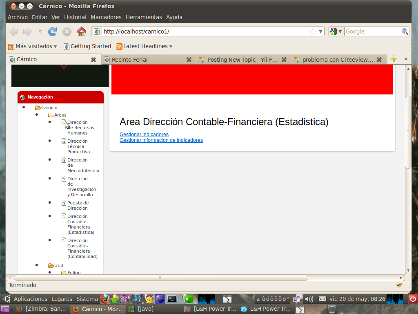The image size is (418, 314).
Task: Click the search magnifier icon in the Google box
Action: (x=405, y=31)
